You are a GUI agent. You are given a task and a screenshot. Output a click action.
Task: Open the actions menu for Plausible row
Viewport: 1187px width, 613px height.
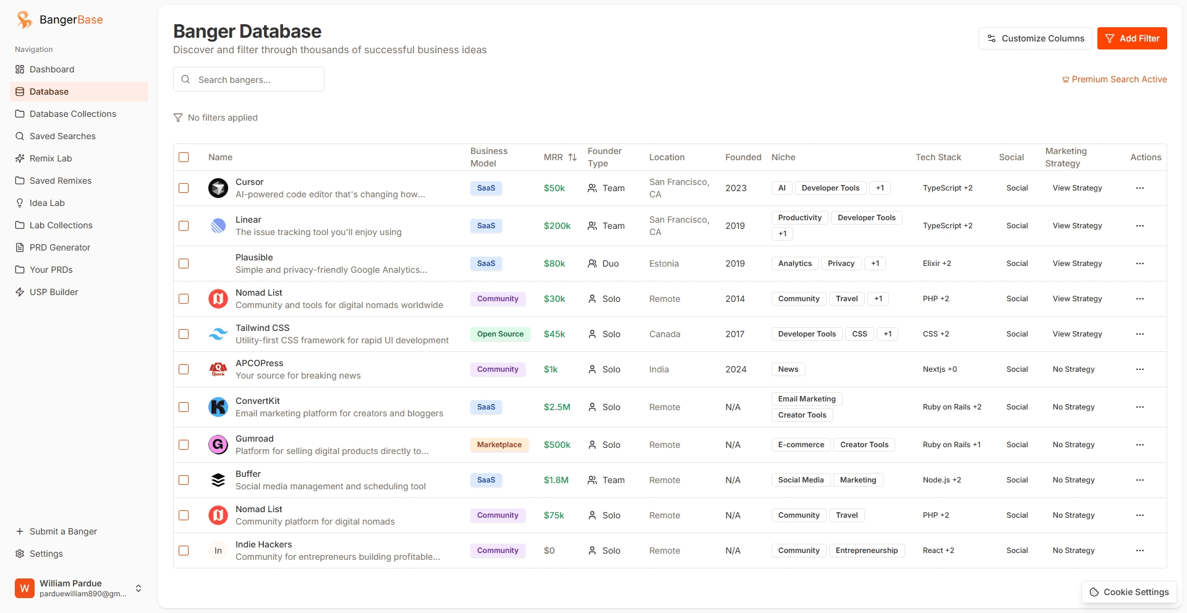pos(1140,264)
